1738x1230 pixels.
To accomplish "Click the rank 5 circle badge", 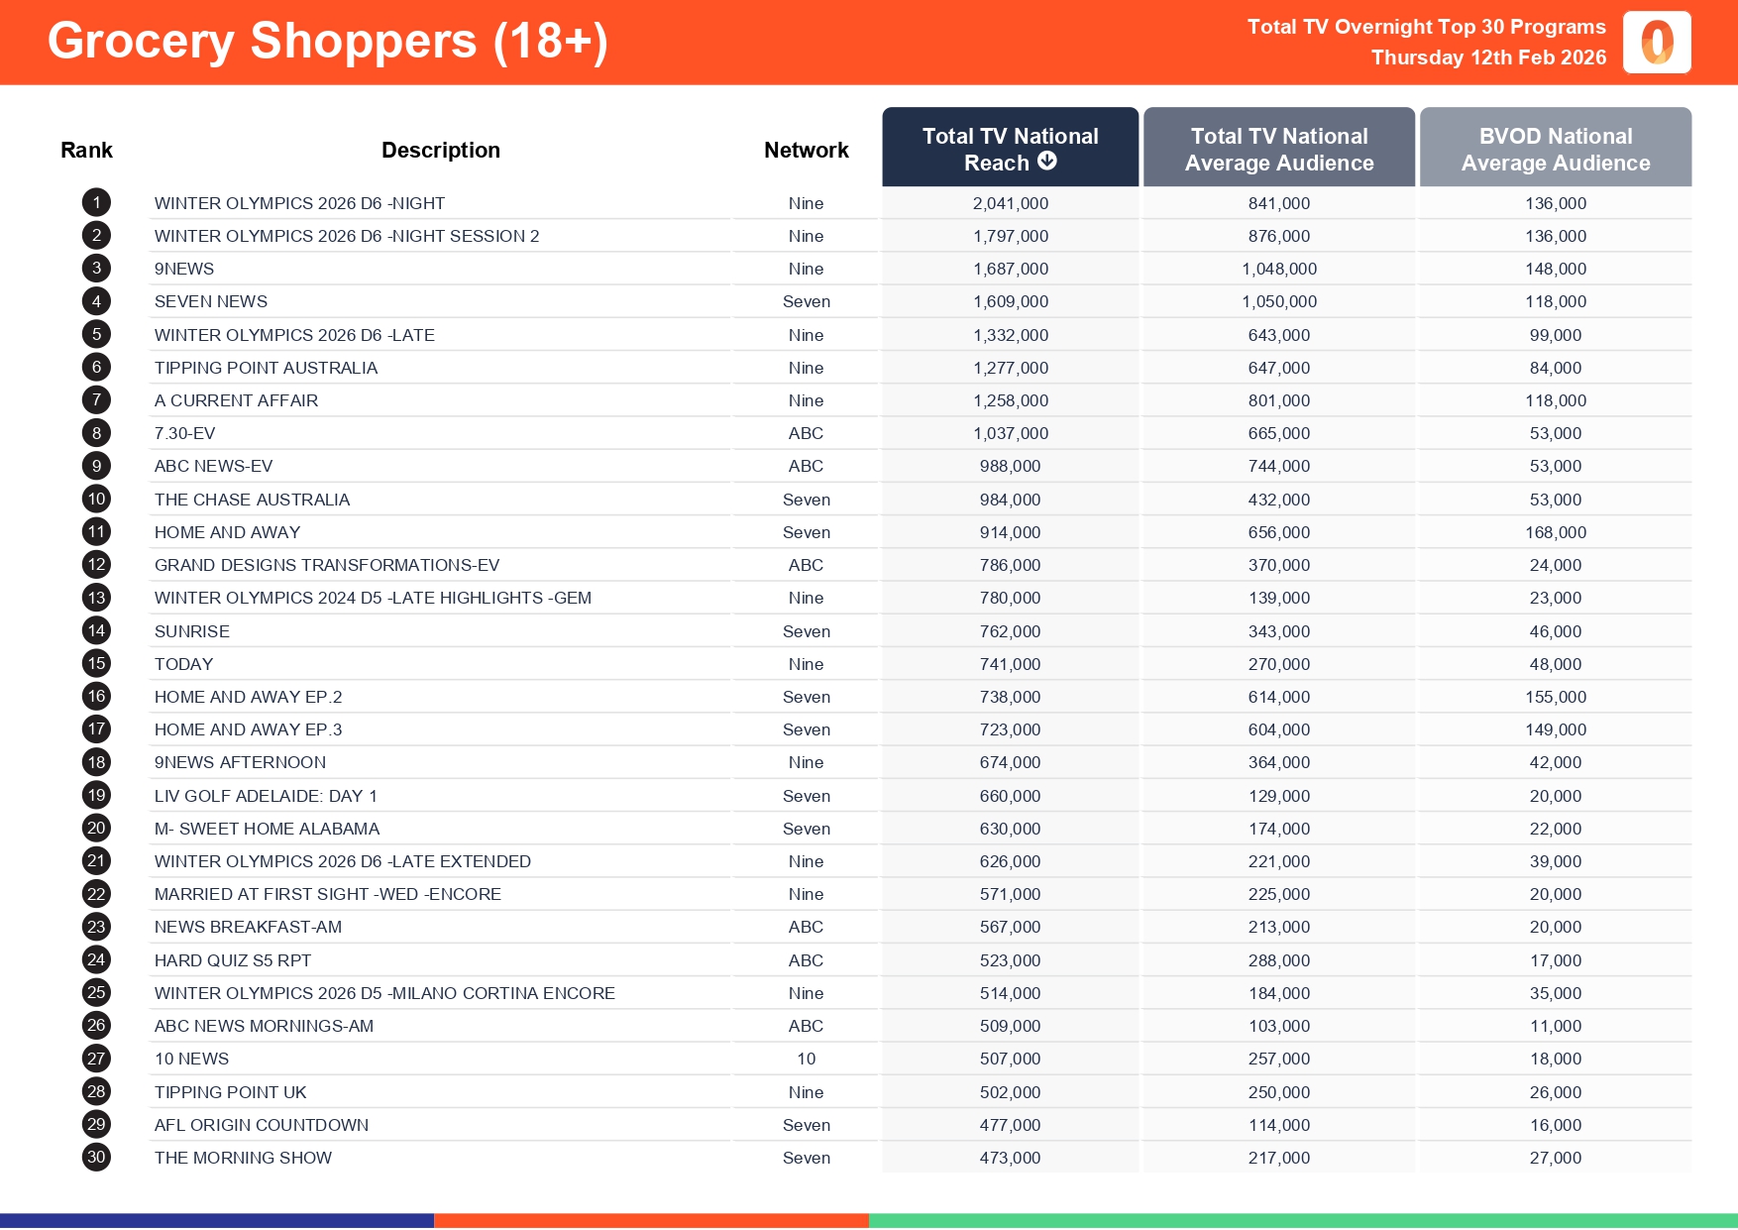I will pos(96,335).
